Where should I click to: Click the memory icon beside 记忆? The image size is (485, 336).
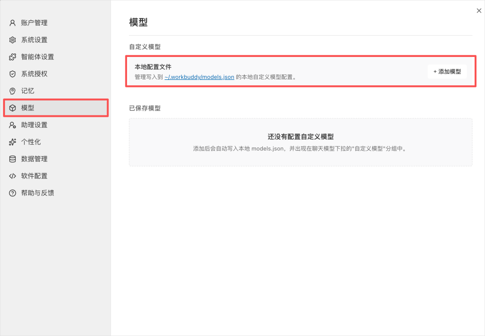coord(13,91)
